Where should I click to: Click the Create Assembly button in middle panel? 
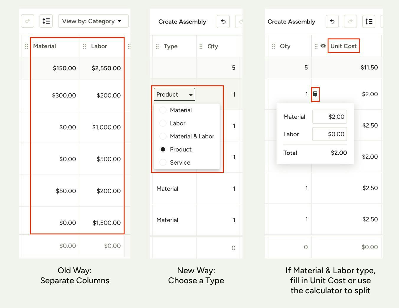point(182,21)
